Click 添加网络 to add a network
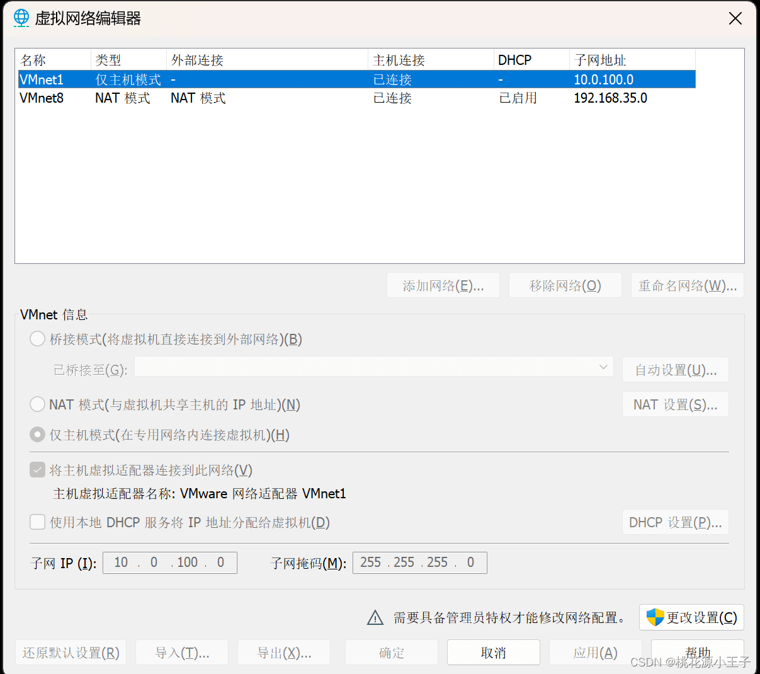Image resolution: width=760 pixels, height=674 pixels. point(443,285)
